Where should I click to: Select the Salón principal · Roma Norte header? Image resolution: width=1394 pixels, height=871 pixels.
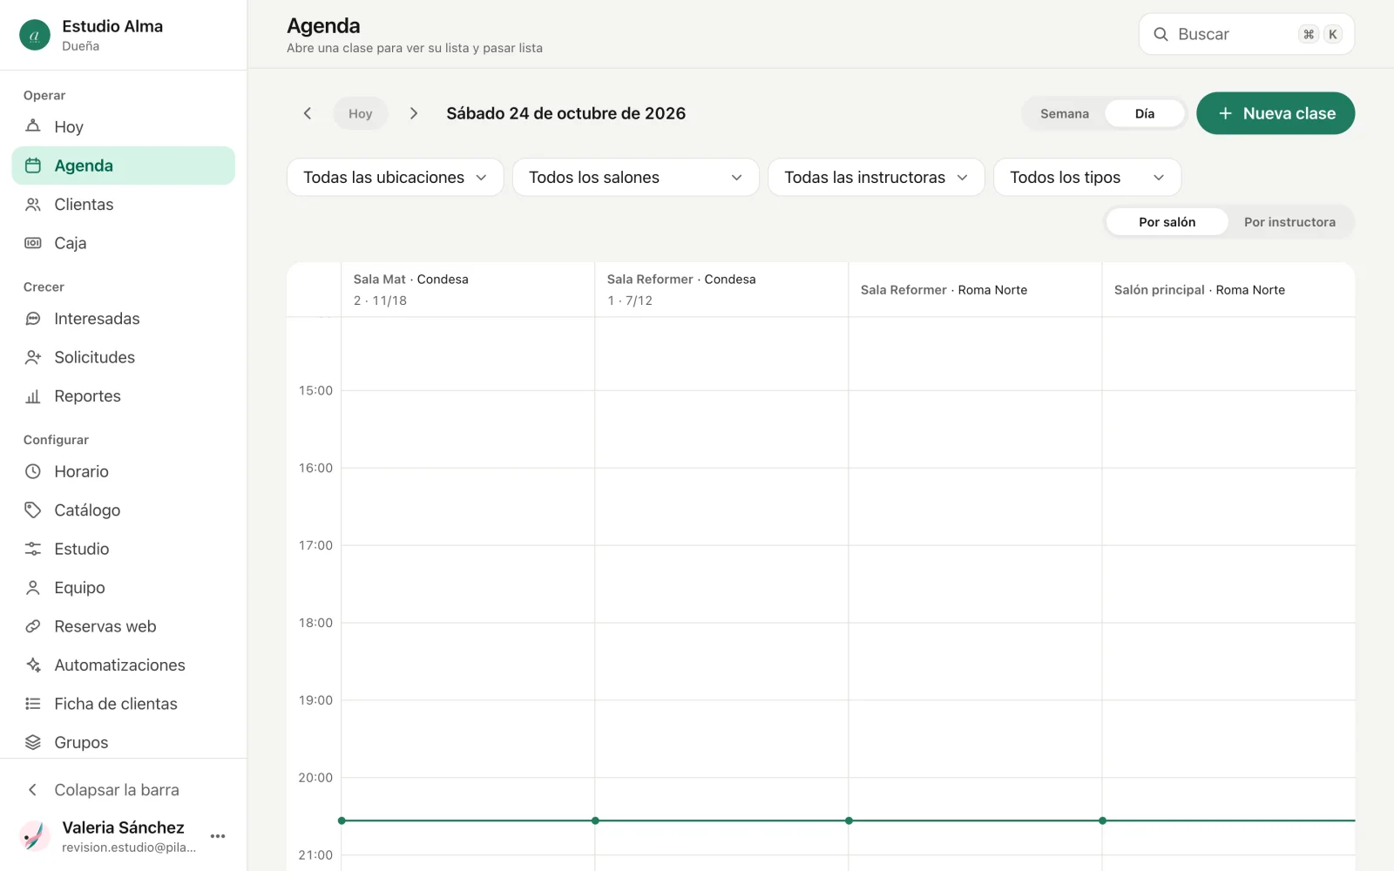point(1228,290)
